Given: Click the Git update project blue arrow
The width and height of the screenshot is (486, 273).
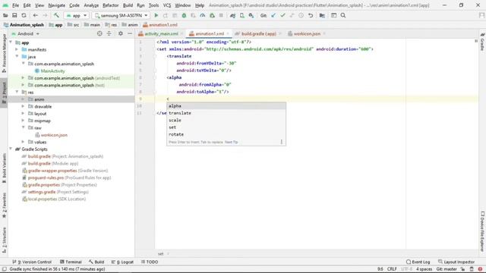Looking at the screenshot, I should click(273, 15).
